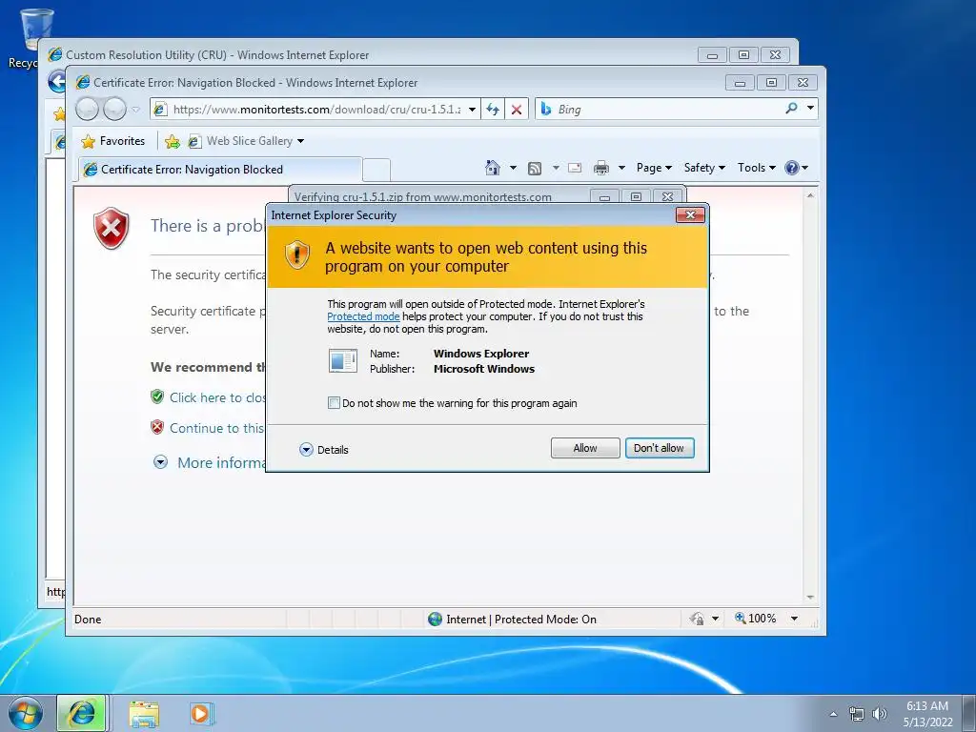
Task: Click the volume speaker tray icon
Action: pyautogui.click(x=879, y=714)
